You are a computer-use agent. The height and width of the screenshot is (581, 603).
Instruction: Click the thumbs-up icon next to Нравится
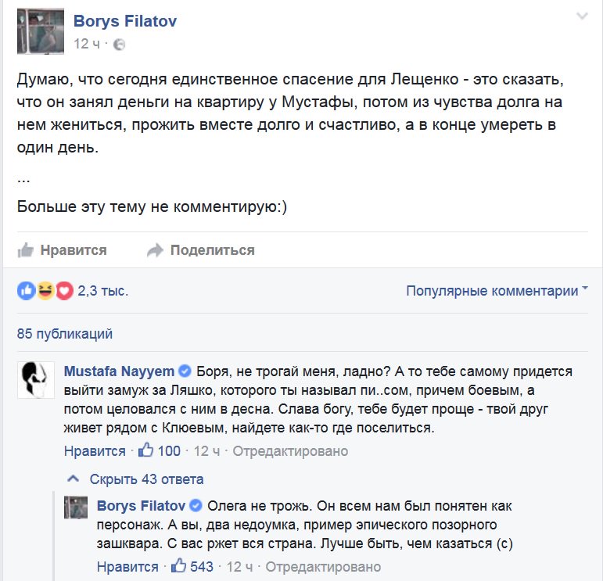[x=26, y=250]
